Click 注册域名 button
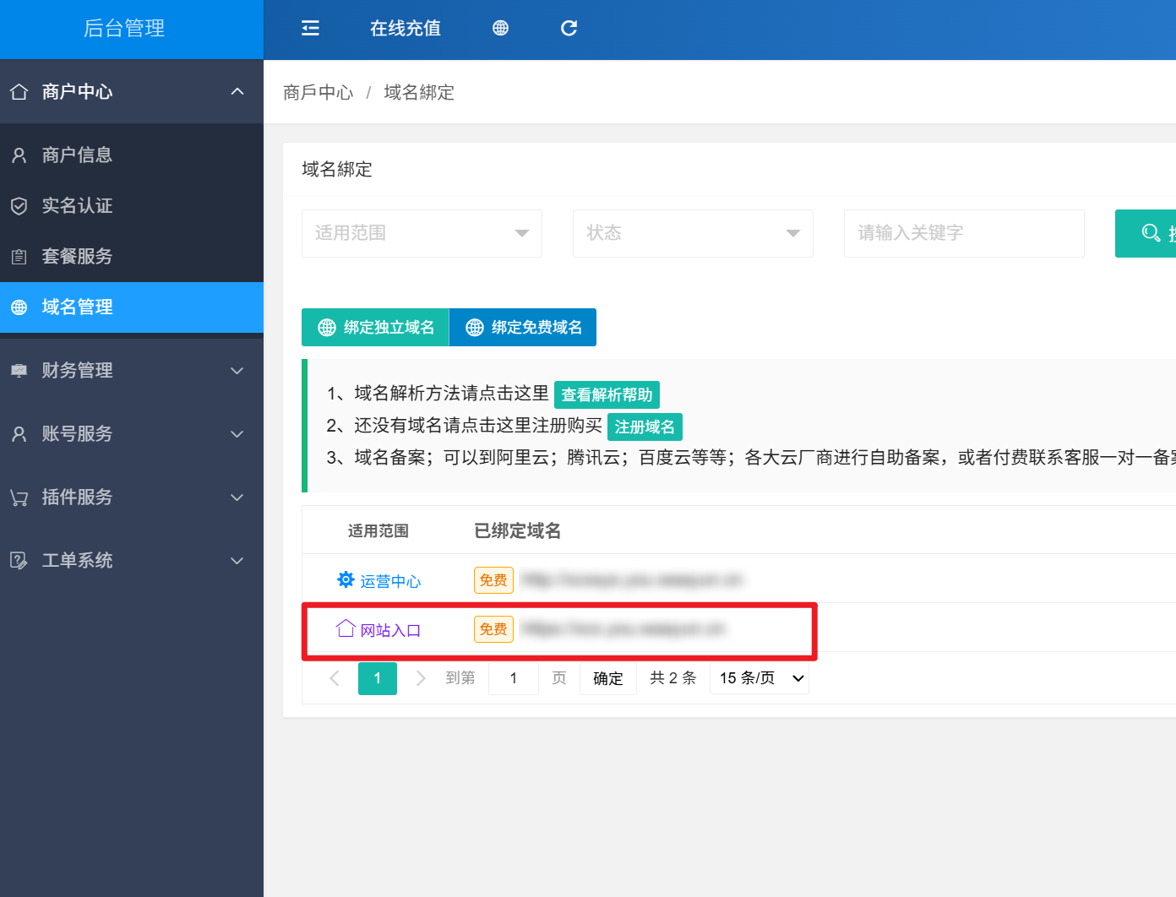Screen dimensions: 1176x897 pyautogui.click(x=645, y=427)
